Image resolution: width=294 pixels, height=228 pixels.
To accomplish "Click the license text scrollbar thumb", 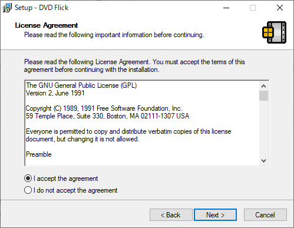I will click(x=263, y=95).
